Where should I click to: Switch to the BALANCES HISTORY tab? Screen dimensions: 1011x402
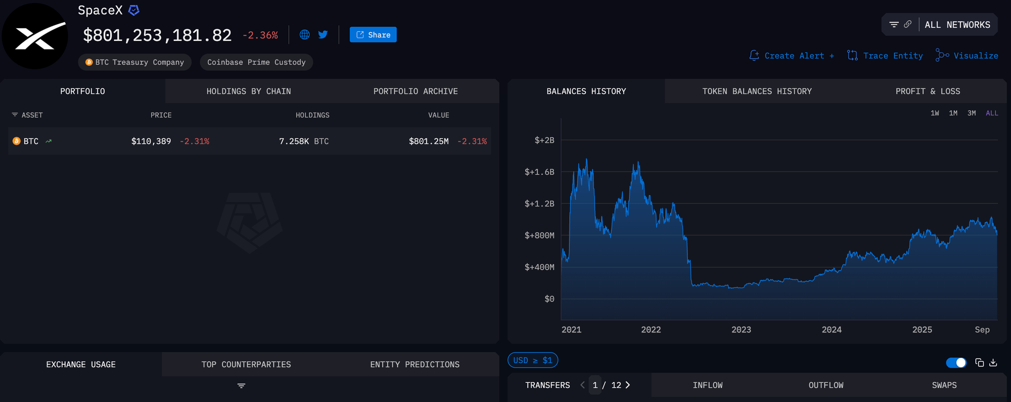pos(586,91)
